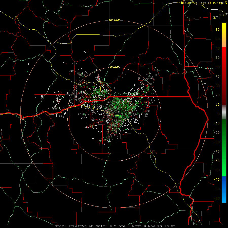Click the -80 value on the velocity scale

(217, 189)
